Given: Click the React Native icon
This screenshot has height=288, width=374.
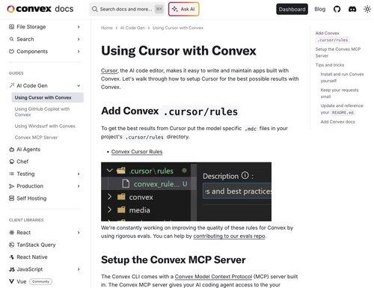Looking at the screenshot, I should point(11,257).
